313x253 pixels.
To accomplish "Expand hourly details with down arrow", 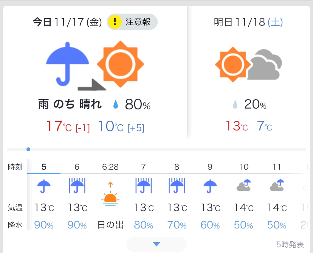I will pyautogui.click(x=156, y=244).
